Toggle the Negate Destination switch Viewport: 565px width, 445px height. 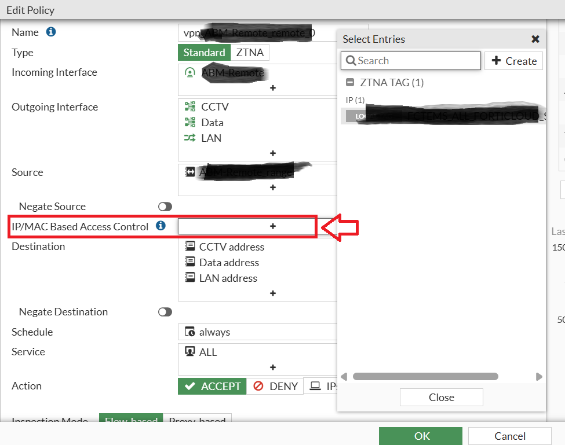[x=165, y=312]
